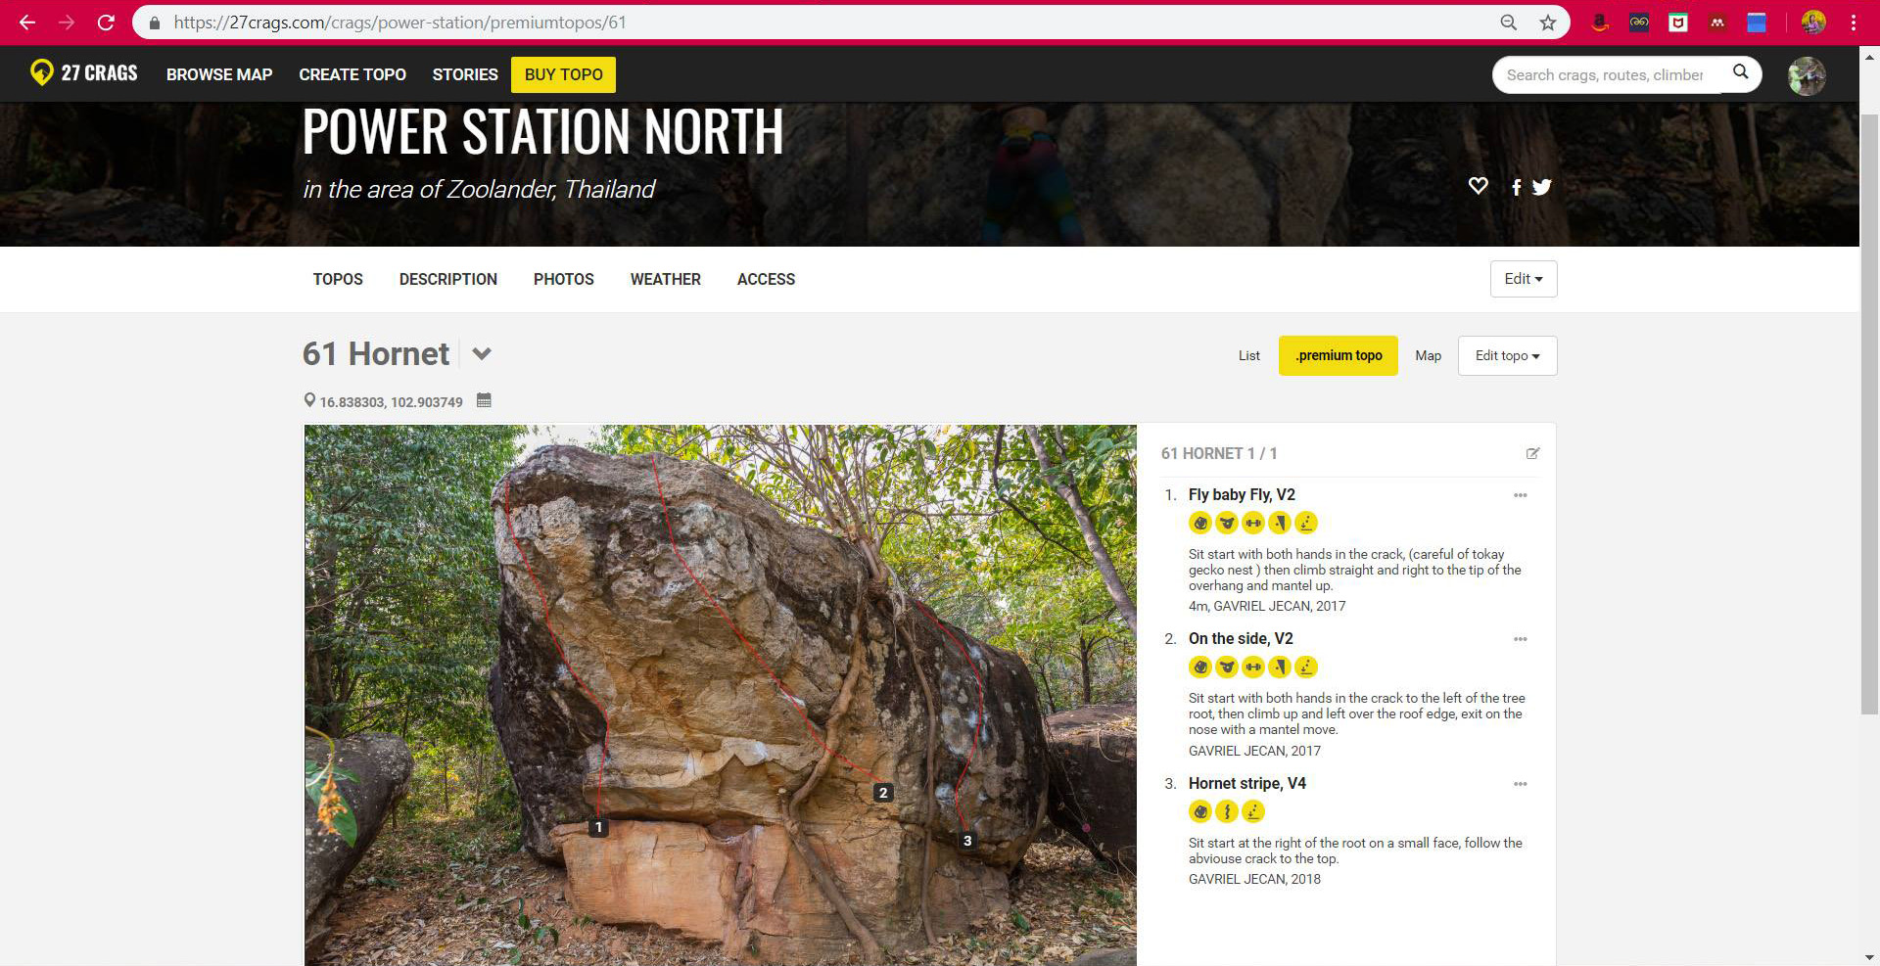Image resolution: width=1880 pixels, height=966 pixels.
Task: Share crag on Twitter icon
Action: coord(1541,187)
